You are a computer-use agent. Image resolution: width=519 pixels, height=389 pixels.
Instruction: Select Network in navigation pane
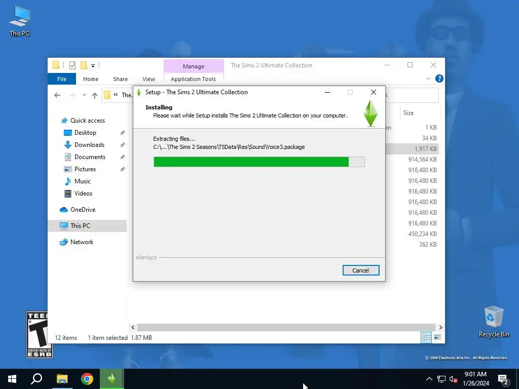(82, 242)
